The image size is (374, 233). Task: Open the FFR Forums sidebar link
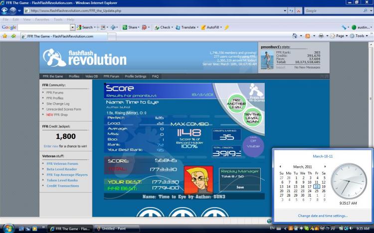click(x=55, y=93)
